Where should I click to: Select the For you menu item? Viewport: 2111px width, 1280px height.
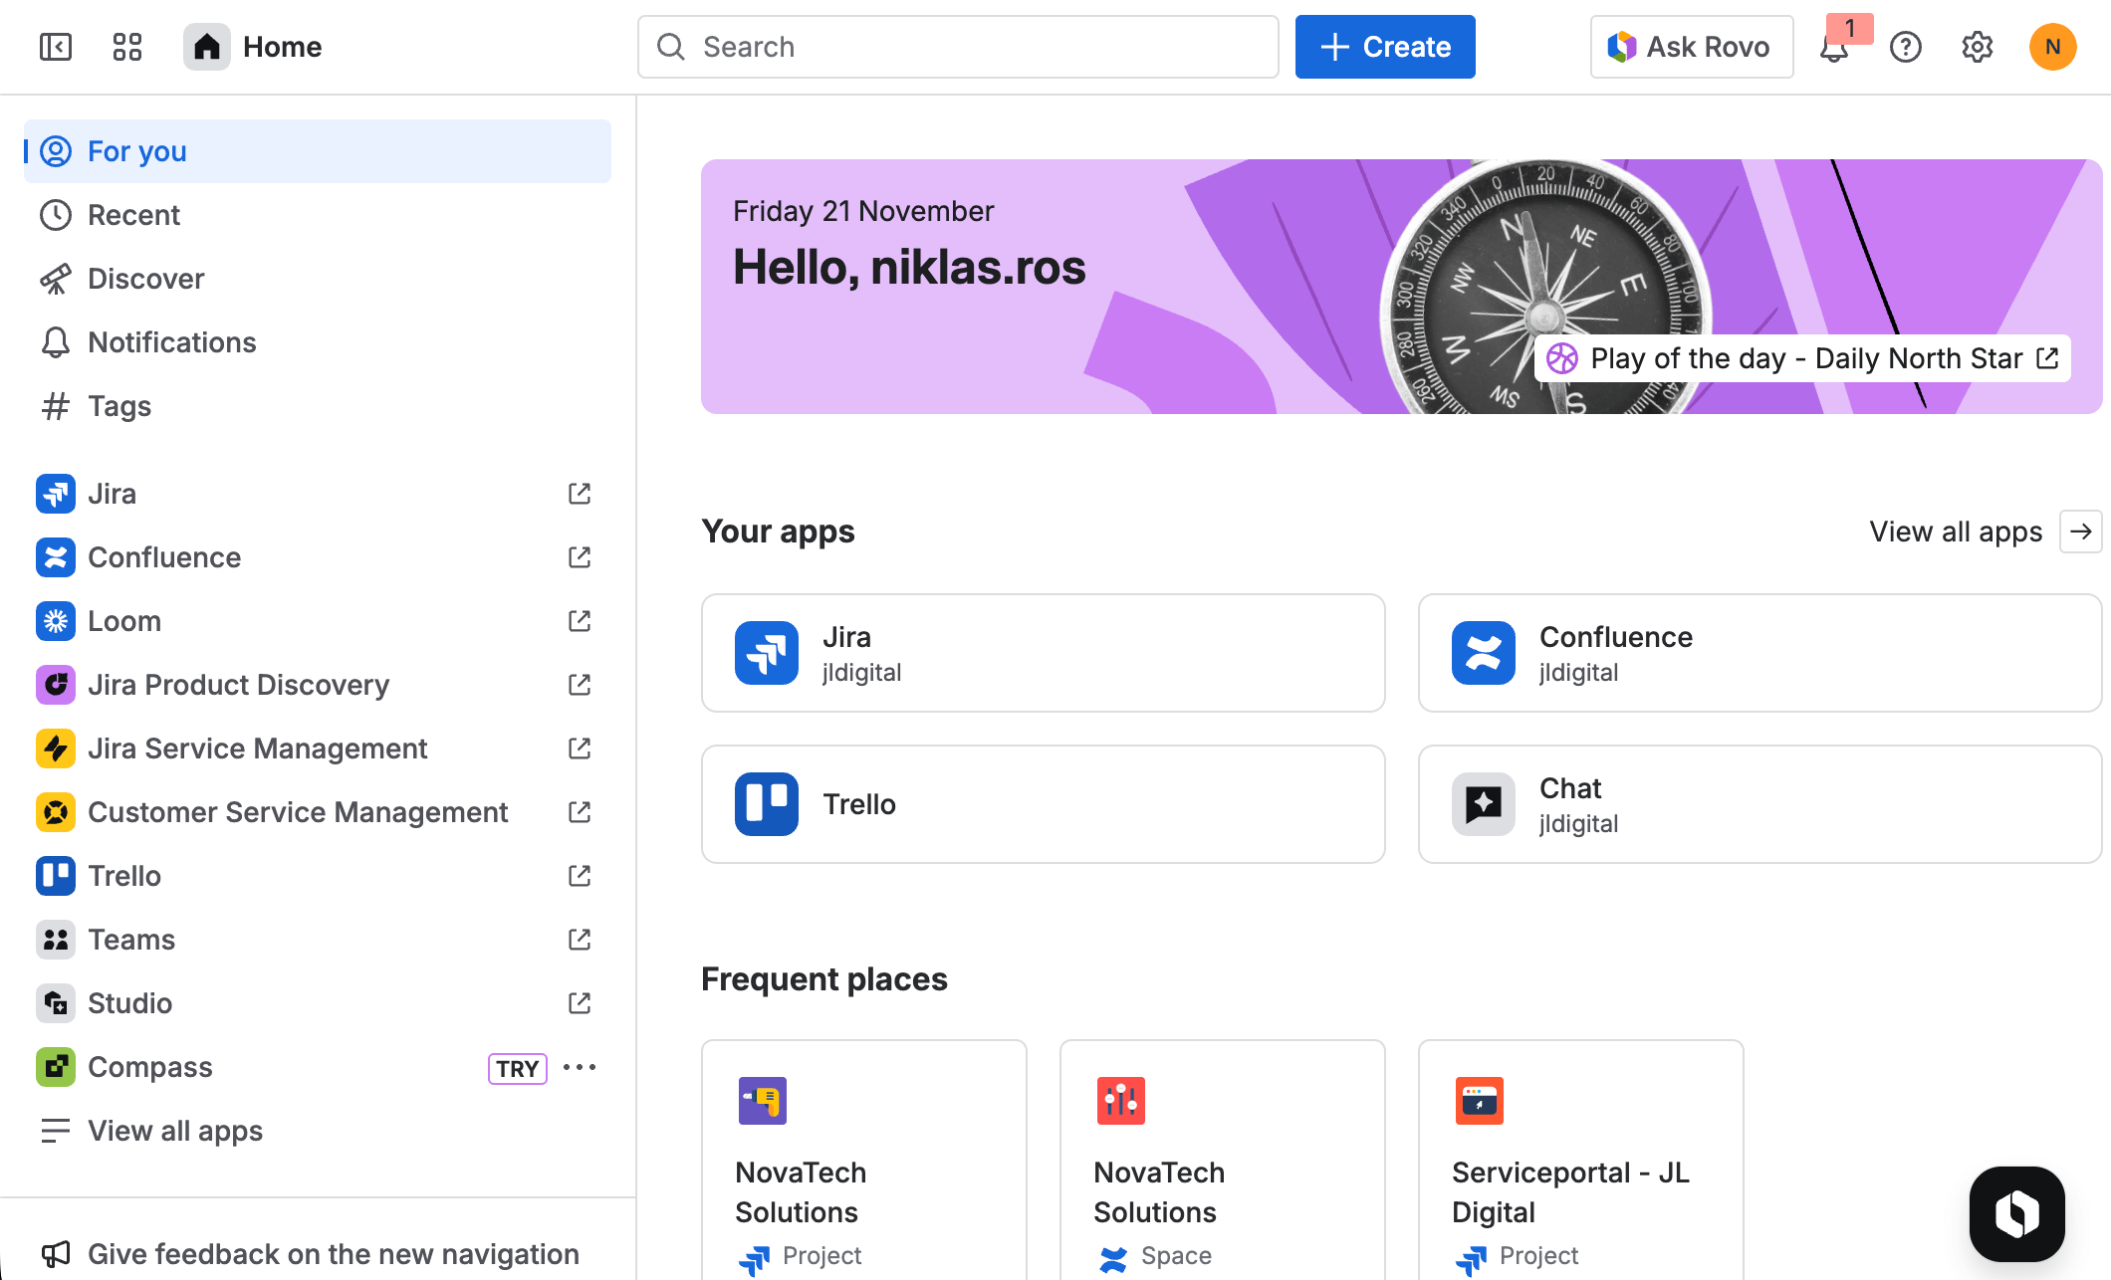point(318,151)
